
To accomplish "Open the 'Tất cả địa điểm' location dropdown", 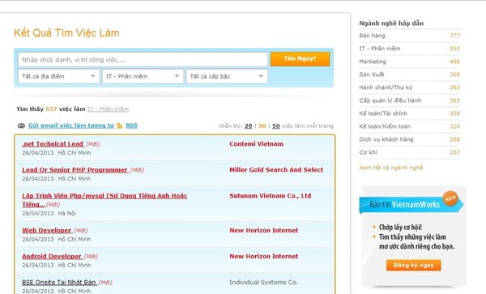I will tap(59, 76).
